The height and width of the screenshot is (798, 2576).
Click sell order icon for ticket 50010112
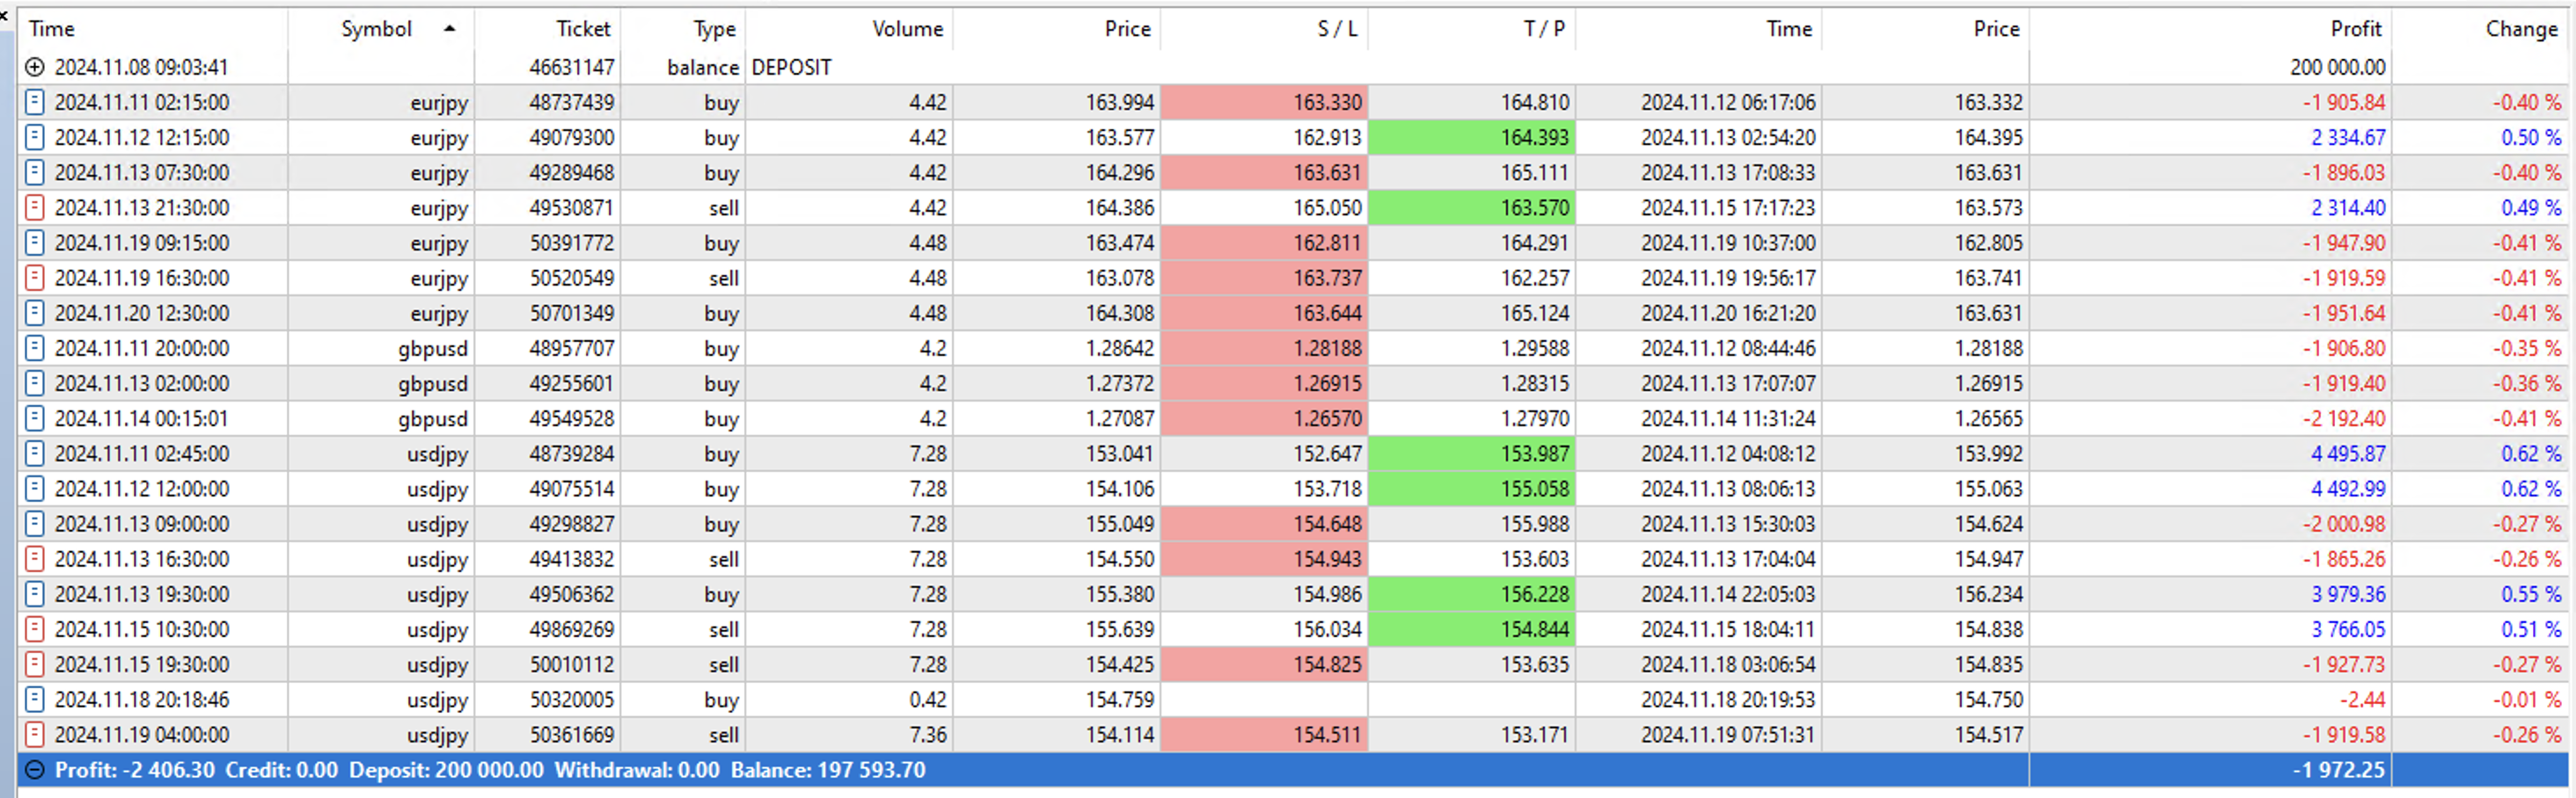point(35,664)
